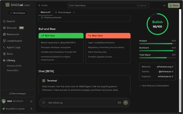This screenshot has height=114, width=183.
Task: Click the Sentiment score bar
Action: pos(157,51)
